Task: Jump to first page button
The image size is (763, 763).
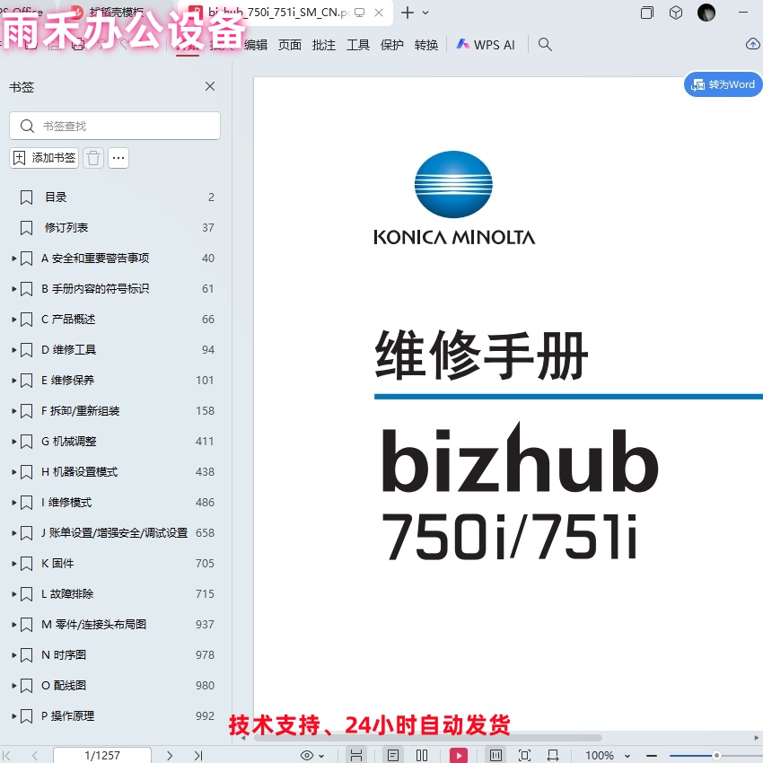Action: (x=7, y=755)
